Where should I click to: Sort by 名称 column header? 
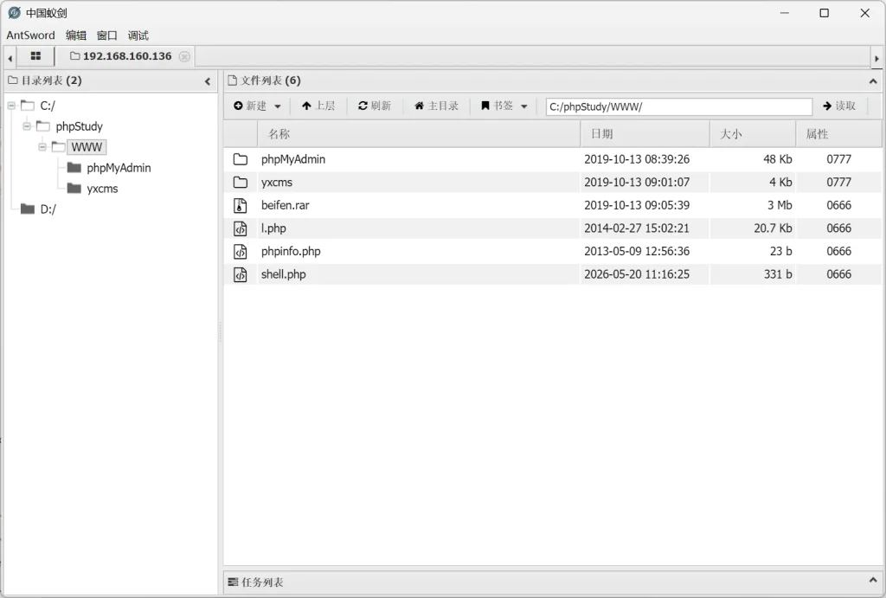pyautogui.click(x=419, y=134)
